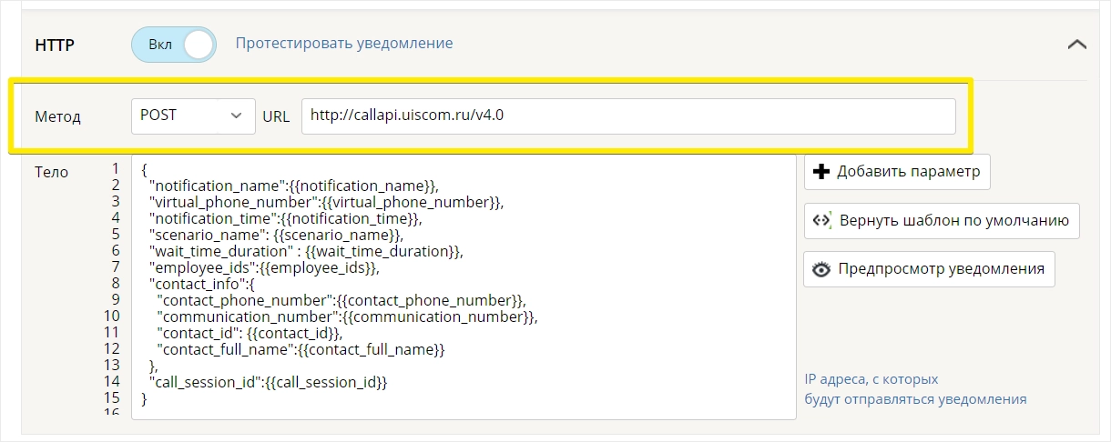Click the Протестировать уведомление link
The height and width of the screenshot is (442, 1111).
click(344, 44)
